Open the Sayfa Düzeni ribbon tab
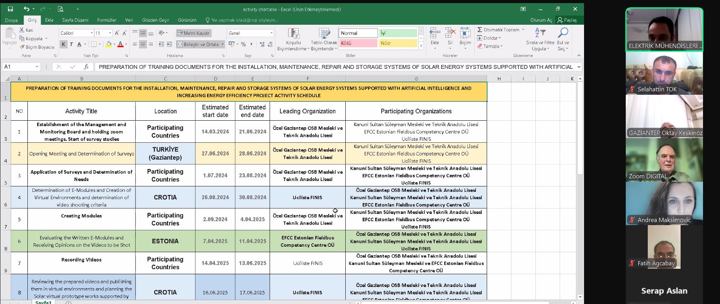 [x=75, y=20]
